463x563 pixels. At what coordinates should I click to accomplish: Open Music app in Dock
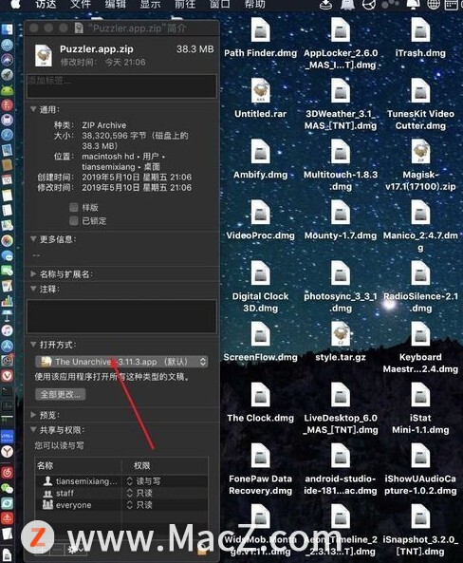(x=7, y=330)
